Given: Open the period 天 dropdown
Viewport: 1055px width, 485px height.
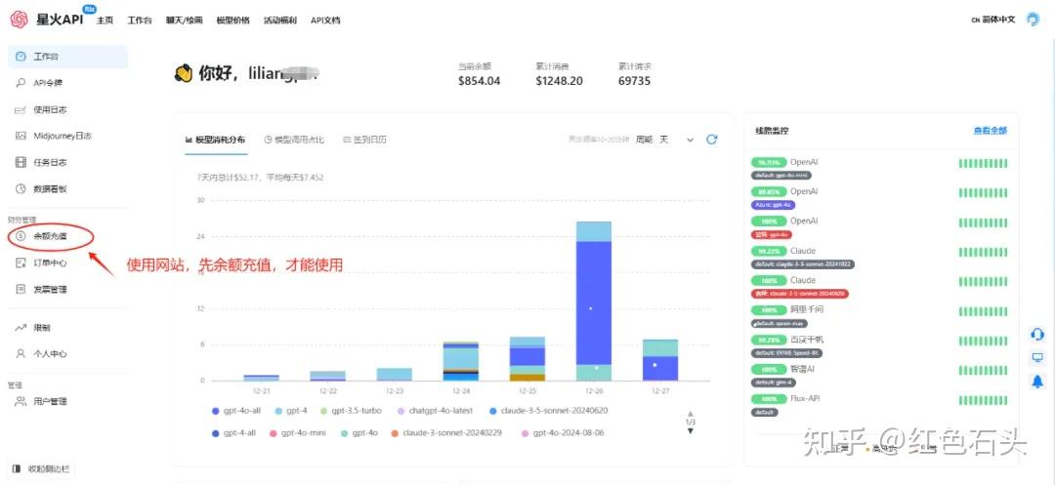Looking at the screenshot, I should 676,140.
